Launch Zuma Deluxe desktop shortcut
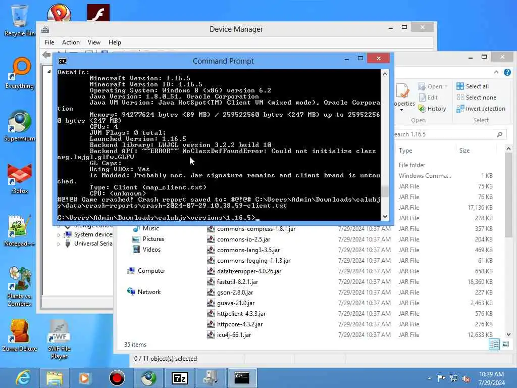Image resolution: width=517 pixels, height=388 pixels. pyautogui.click(x=20, y=335)
